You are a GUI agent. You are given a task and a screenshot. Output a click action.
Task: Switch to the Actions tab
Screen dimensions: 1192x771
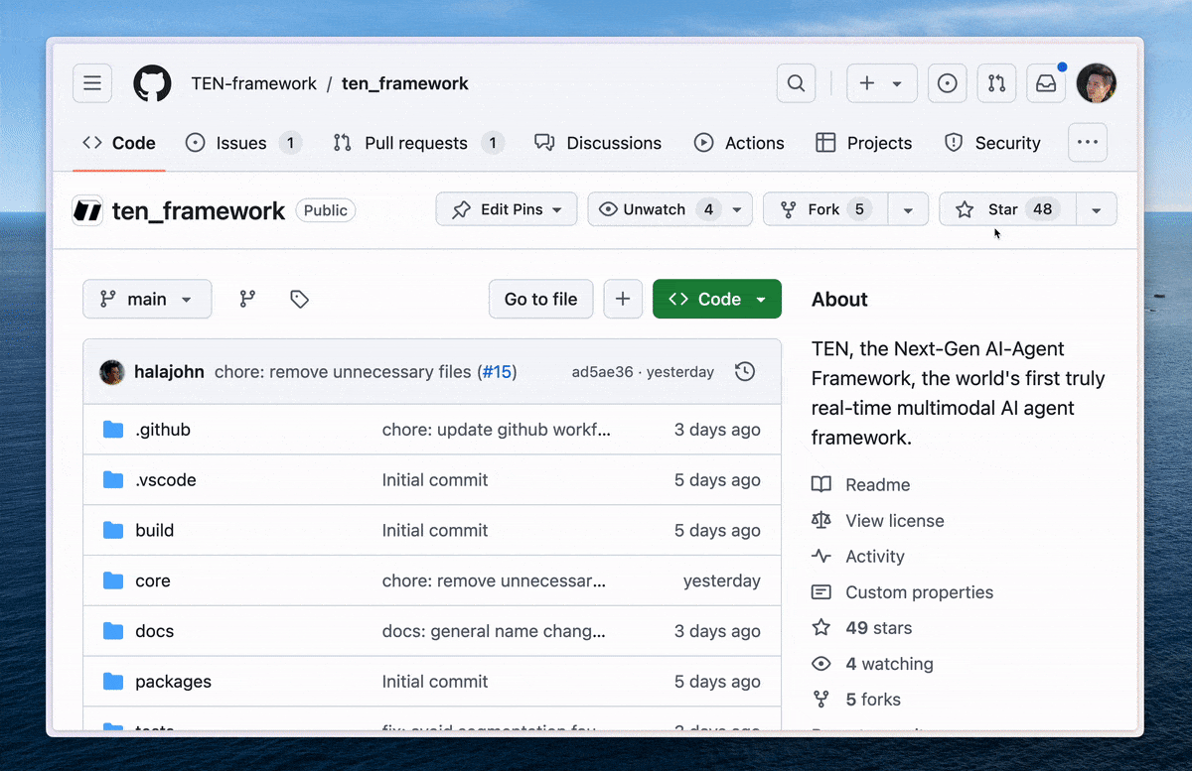[x=739, y=143]
